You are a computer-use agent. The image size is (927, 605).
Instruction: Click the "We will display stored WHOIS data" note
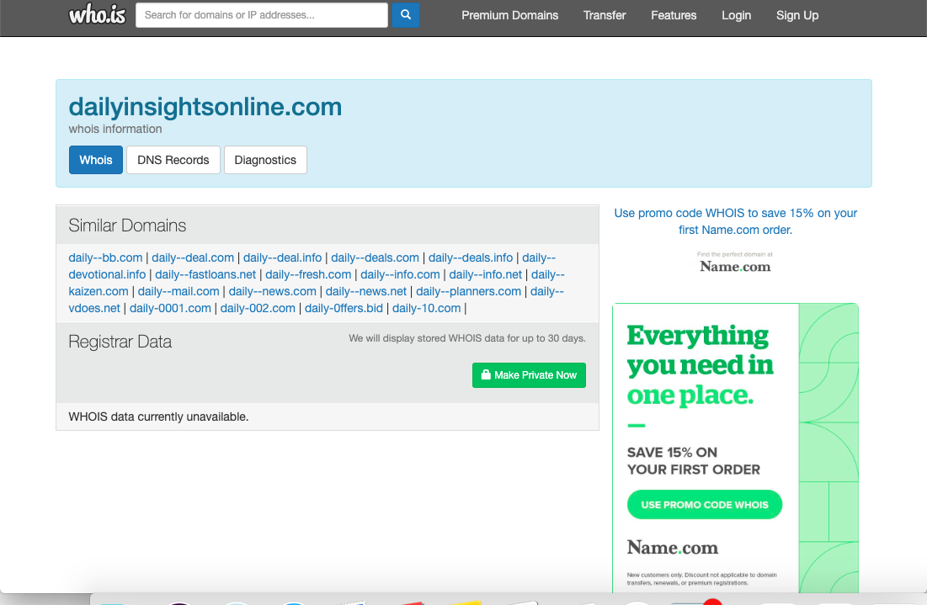click(467, 338)
